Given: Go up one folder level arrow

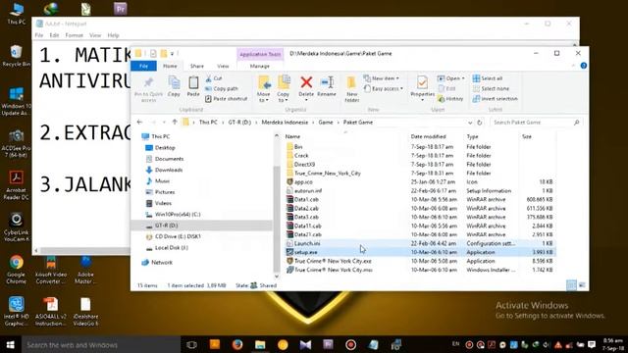Looking at the screenshot, I should click(x=175, y=122).
